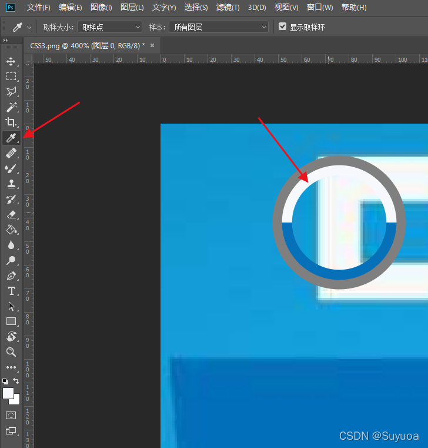Open the 窗口(W) menu
The width and height of the screenshot is (428, 448).
click(x=320, y=8)
